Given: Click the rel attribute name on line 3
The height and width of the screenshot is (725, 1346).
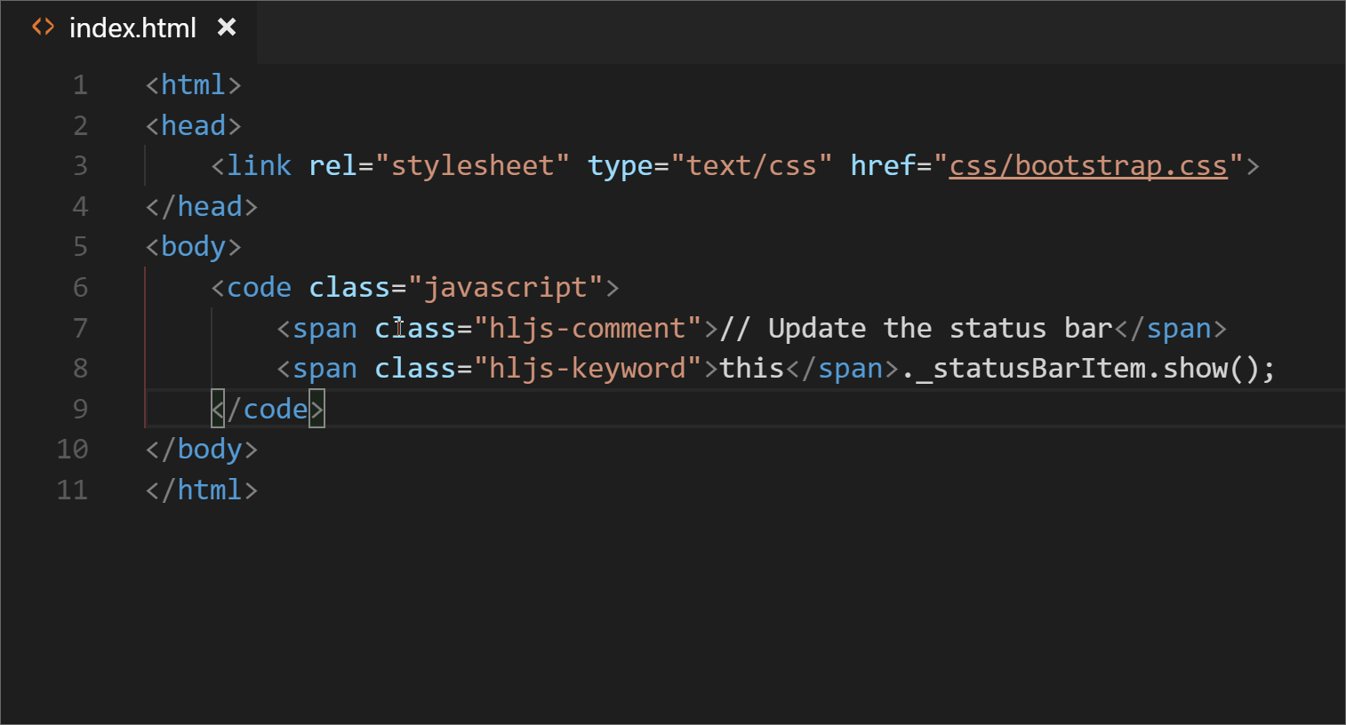Looking at the screenshot, I should coord(333,165).
